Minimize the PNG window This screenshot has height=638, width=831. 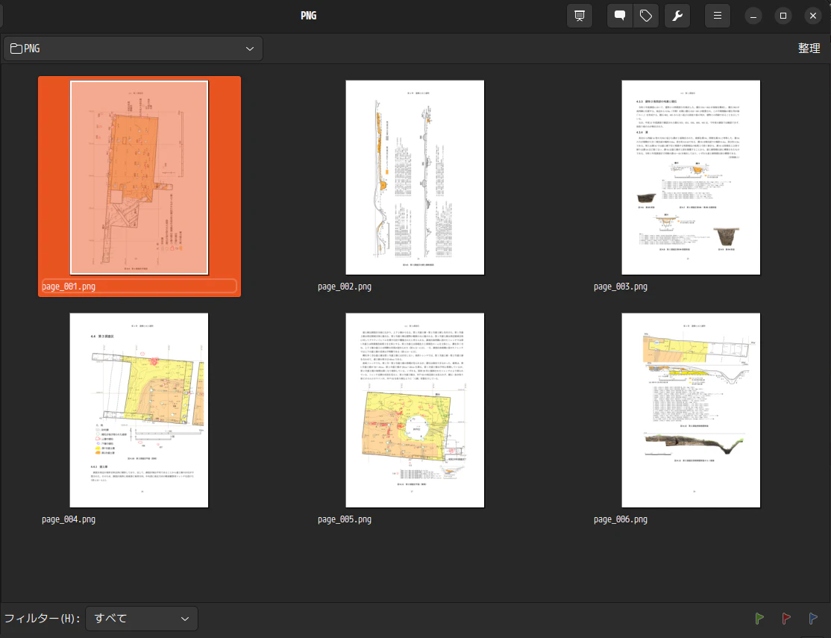(753, 16)
